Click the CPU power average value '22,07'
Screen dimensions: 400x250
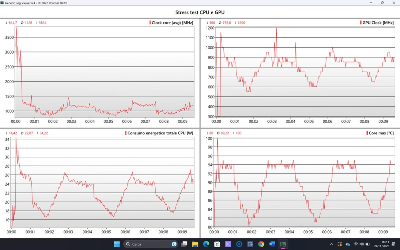click(28, 133)
